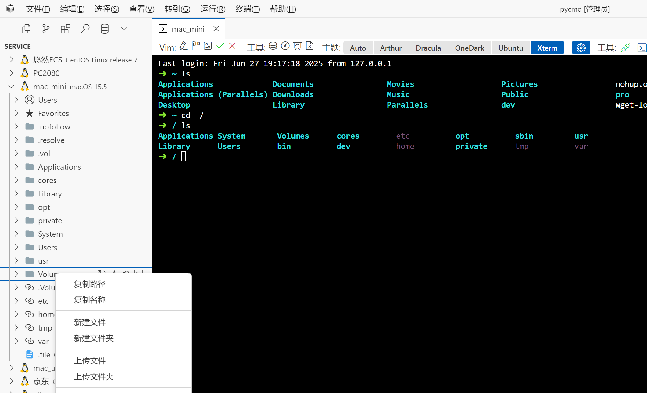Open the 终端(T) menu
Screen dimensions: 647x393
click(x=248, y=9)
